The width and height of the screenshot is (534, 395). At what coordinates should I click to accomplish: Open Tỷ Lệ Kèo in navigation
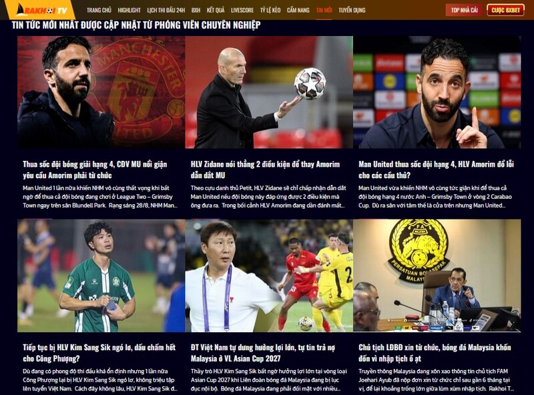click(x=270, y=10)
